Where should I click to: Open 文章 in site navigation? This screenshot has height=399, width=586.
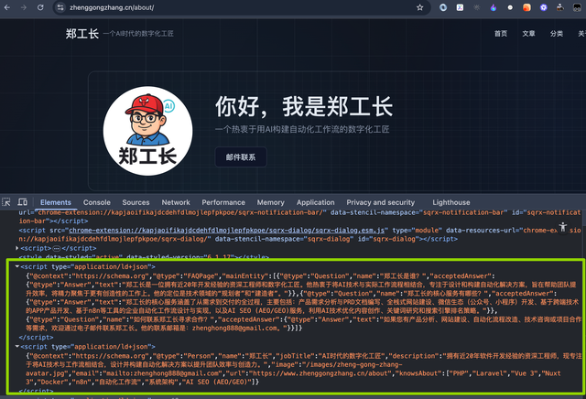pos(528,34)
